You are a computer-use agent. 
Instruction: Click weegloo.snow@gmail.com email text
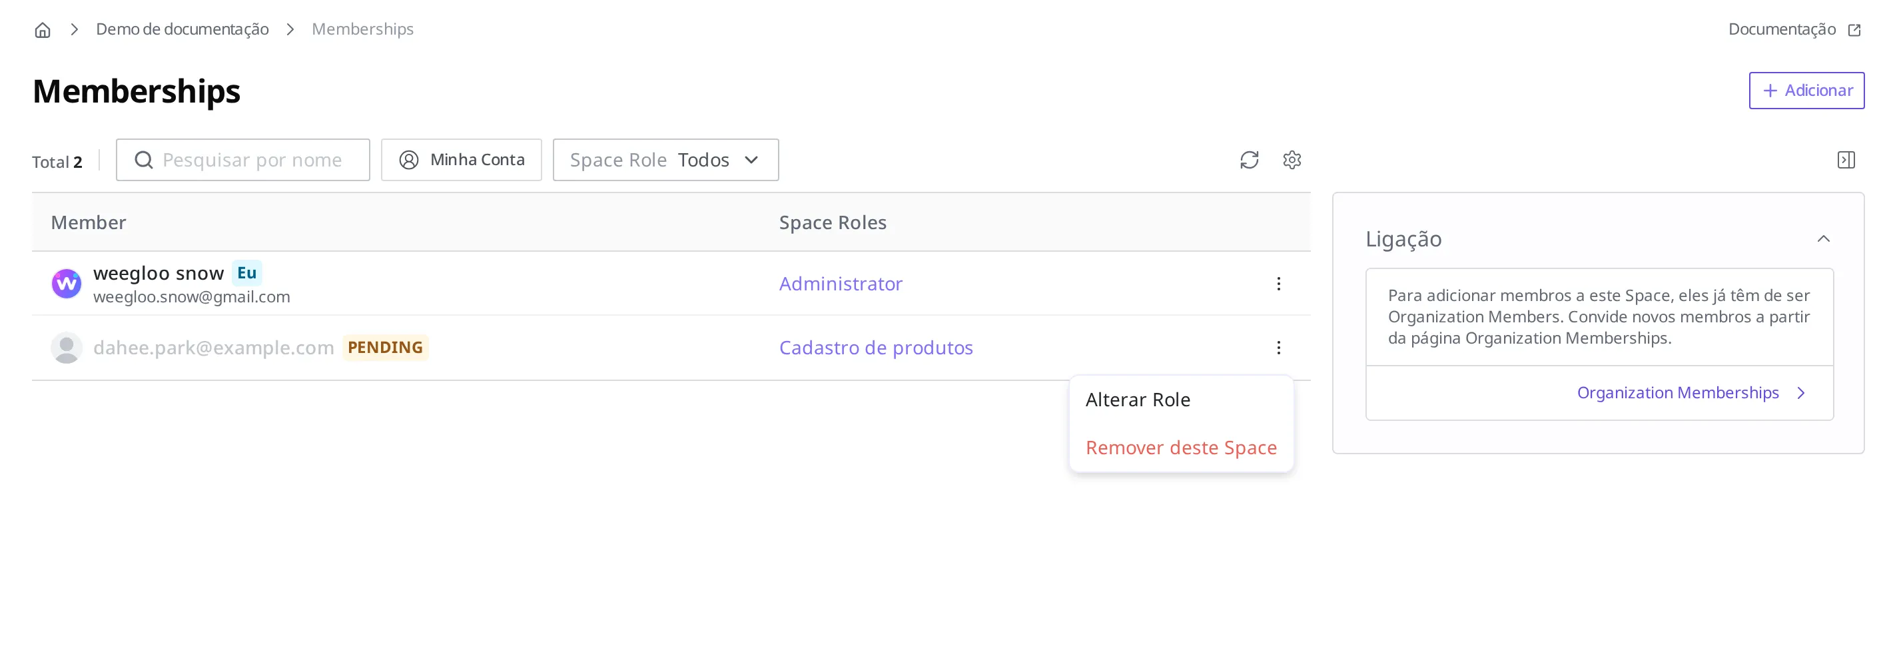click(191, 297)
